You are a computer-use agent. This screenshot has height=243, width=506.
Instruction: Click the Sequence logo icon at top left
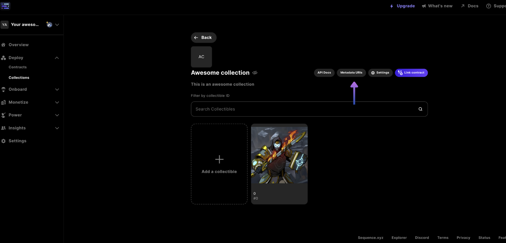[x=5, y=6]
